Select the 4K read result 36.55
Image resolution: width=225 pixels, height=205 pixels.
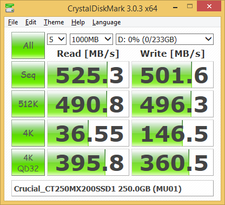point(88,133)
